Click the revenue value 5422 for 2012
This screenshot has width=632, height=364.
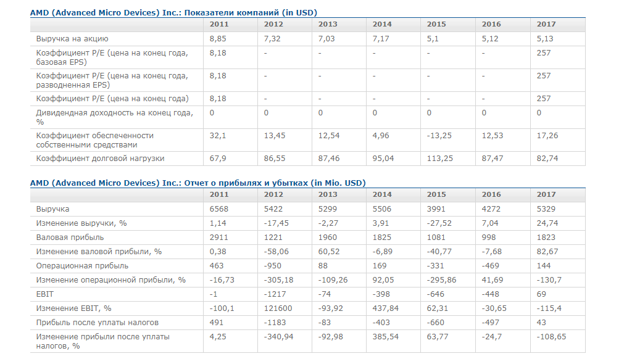point(273,209)
